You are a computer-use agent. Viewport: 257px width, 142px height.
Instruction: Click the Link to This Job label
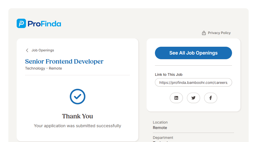pyautogui.click(x=168, y=75)
